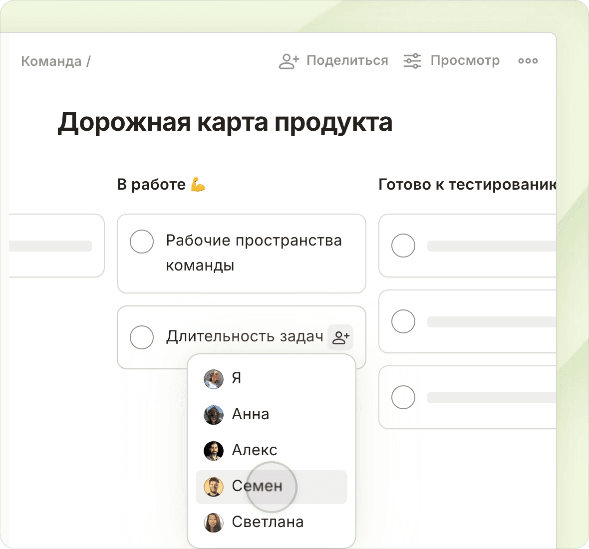This screenshot has height=549, width=589.
Task: Click the share person-plus icon
Action: click(289, 61)
